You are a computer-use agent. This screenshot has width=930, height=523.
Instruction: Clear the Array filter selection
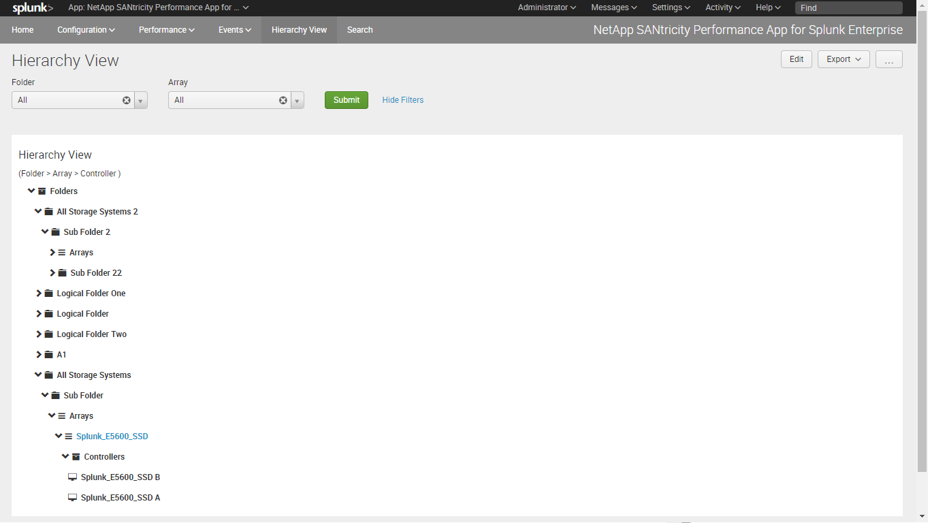coord(283,100)
